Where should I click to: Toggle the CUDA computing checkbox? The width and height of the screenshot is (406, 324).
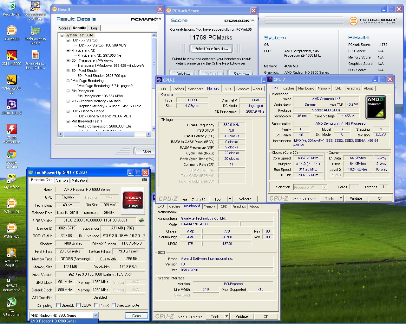[78, 305]
